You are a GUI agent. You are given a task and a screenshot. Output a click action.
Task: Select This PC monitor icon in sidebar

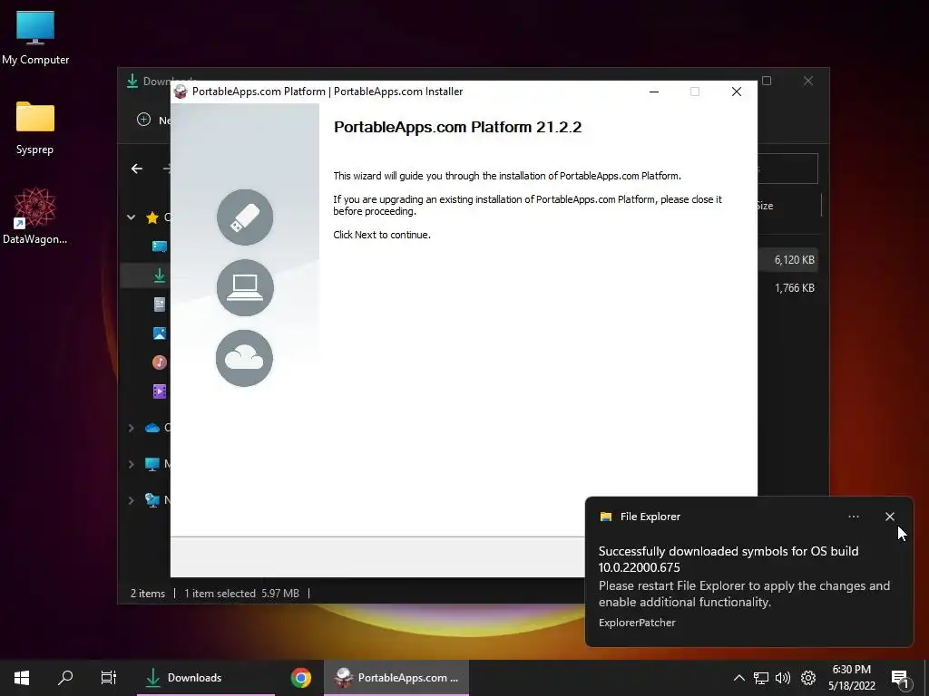coord(152,465)
